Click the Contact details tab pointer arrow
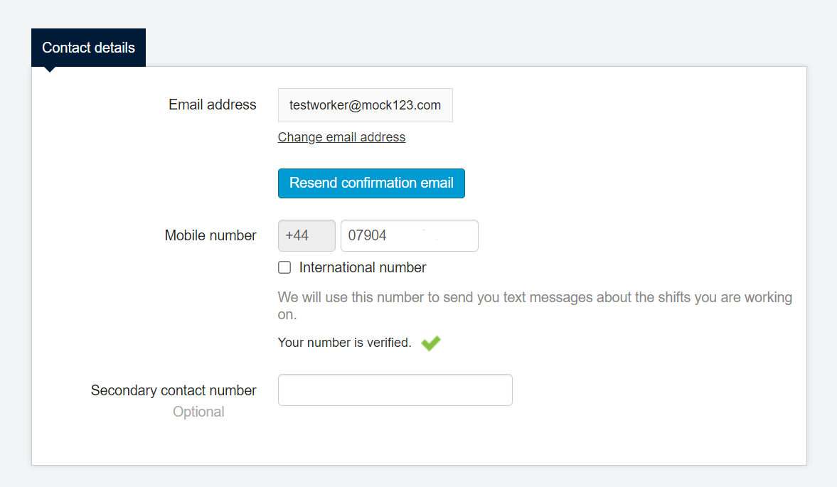Screen dimensions: 837x487 click(x=50, y=69)
